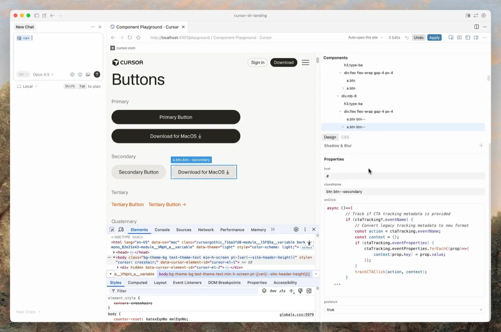Toggle the .cls element classes panel
The width and height of the screenshot is (501, 332).
click(283, 291)
